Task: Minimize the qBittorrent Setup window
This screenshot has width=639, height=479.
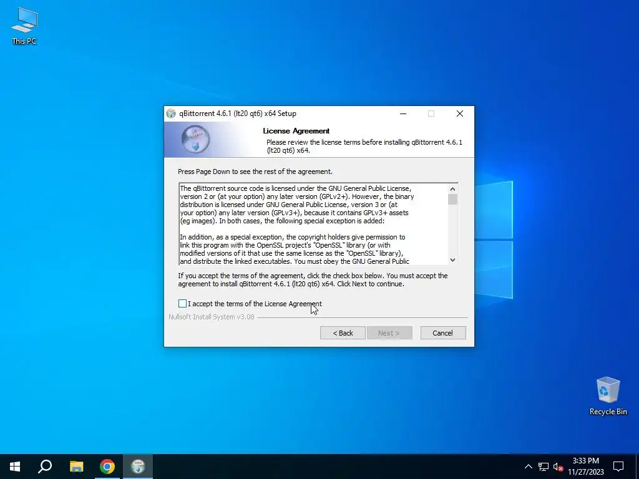Action: [x=403, y=114]
